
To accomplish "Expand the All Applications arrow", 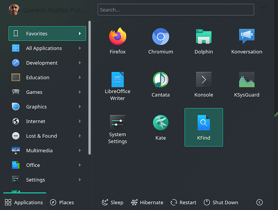I will 80,48.
